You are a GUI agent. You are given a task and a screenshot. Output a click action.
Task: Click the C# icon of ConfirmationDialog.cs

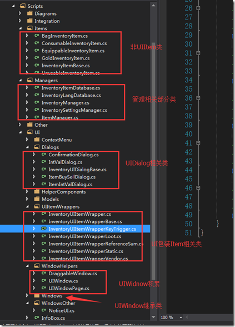click(44, 155)
